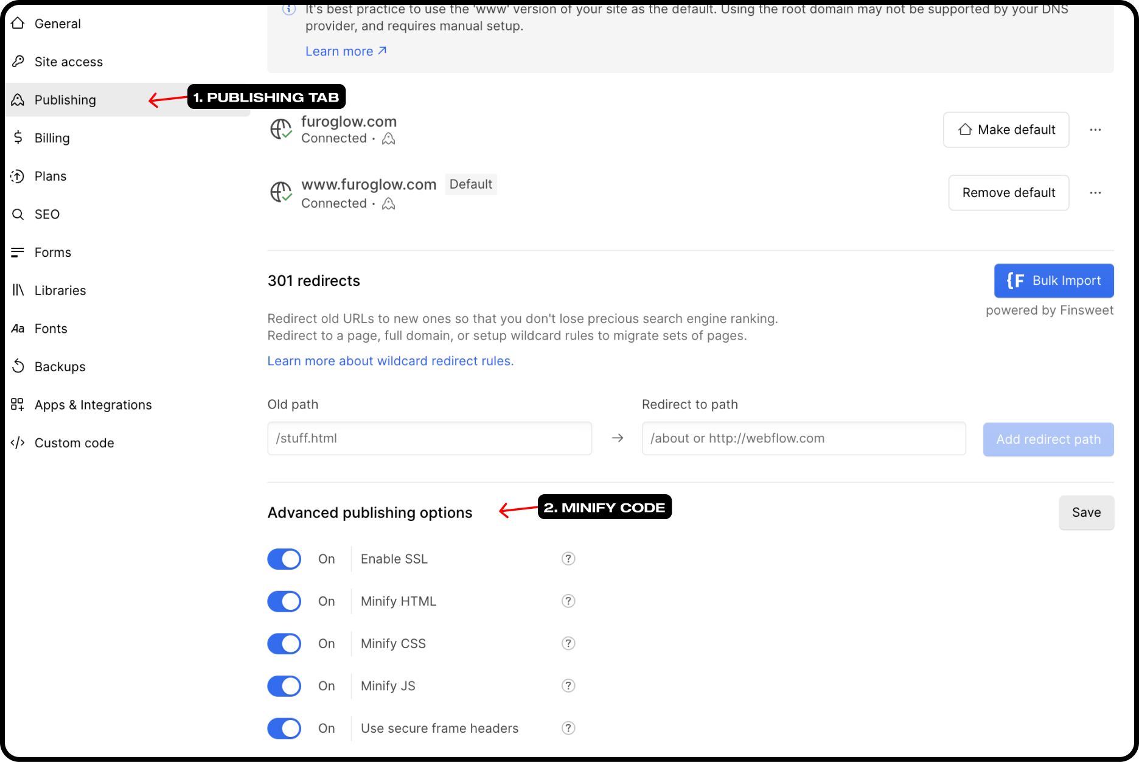Screen dimensions: 1139x762
Task: Click the restore icon beside Backups
Action: tap(18, 366)
